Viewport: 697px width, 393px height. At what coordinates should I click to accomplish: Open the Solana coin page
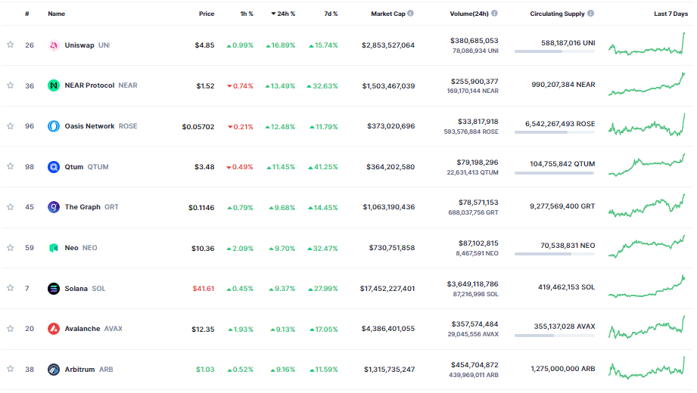pos(76,289)
